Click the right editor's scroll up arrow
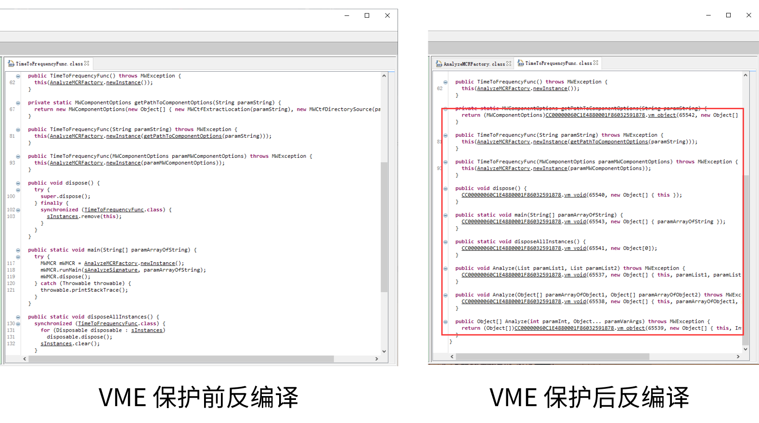The height and width of the screenshot is (423, 759). (746, 75)
